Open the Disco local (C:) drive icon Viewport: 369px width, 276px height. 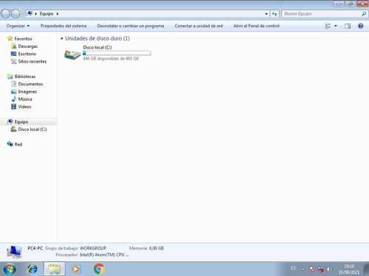(72, 54)
